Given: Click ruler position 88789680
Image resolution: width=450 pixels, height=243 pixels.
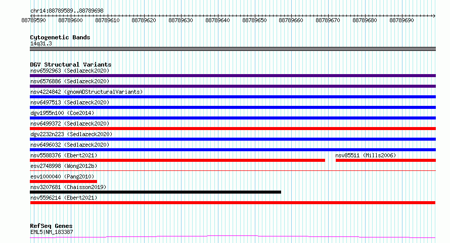Looking at the screenshot, I should (365, 20).
